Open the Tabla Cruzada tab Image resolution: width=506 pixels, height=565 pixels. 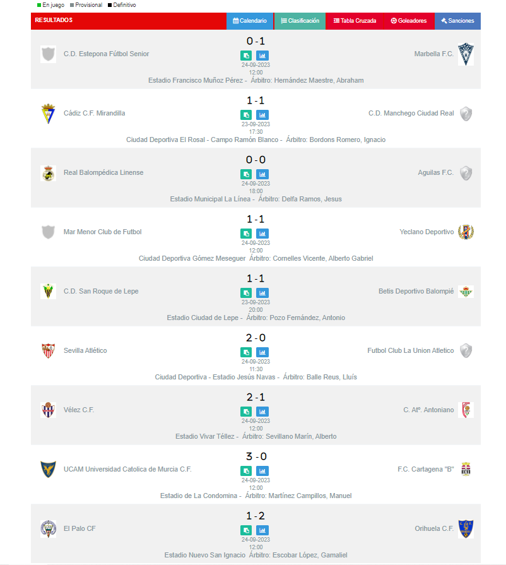click(x=355, y=21)
